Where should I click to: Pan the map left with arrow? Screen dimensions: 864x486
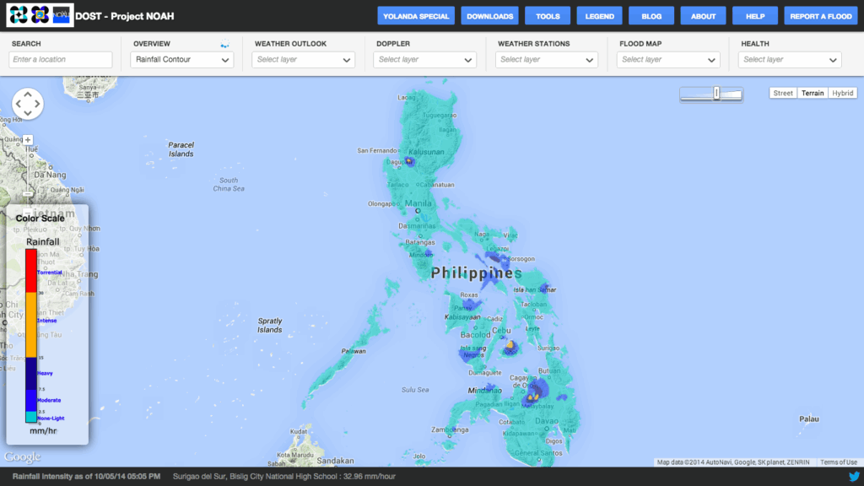click(19, 104)
